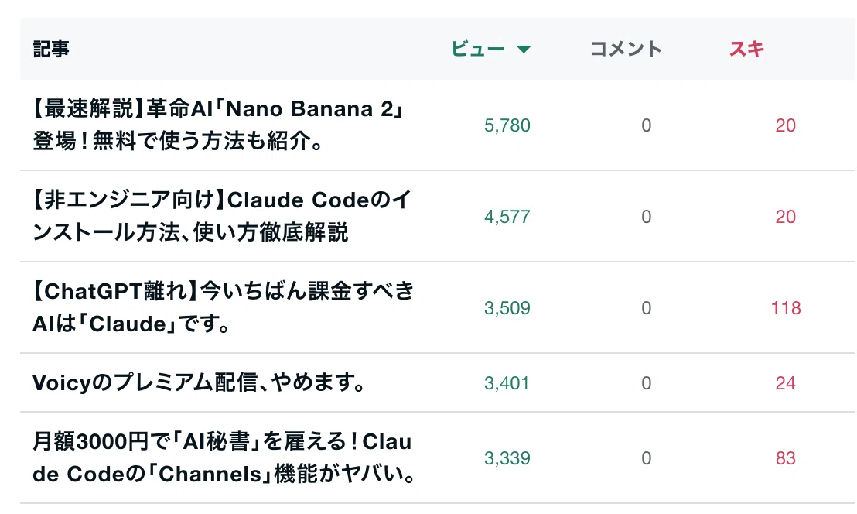This screenshot has width=857, height=514.
Task: Click the 83 スキ count
Action: (x=785, y=458)
